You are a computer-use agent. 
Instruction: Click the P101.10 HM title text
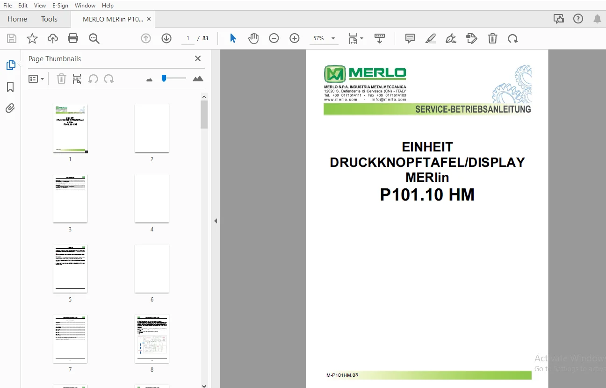click(427, 194)
